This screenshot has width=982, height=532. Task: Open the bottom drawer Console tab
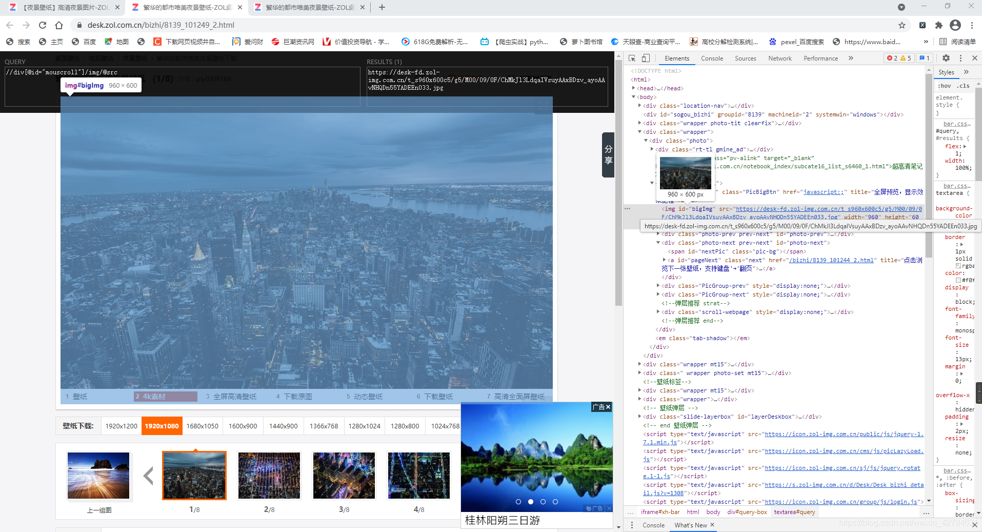pyautogui.click(x=653, y=525)
